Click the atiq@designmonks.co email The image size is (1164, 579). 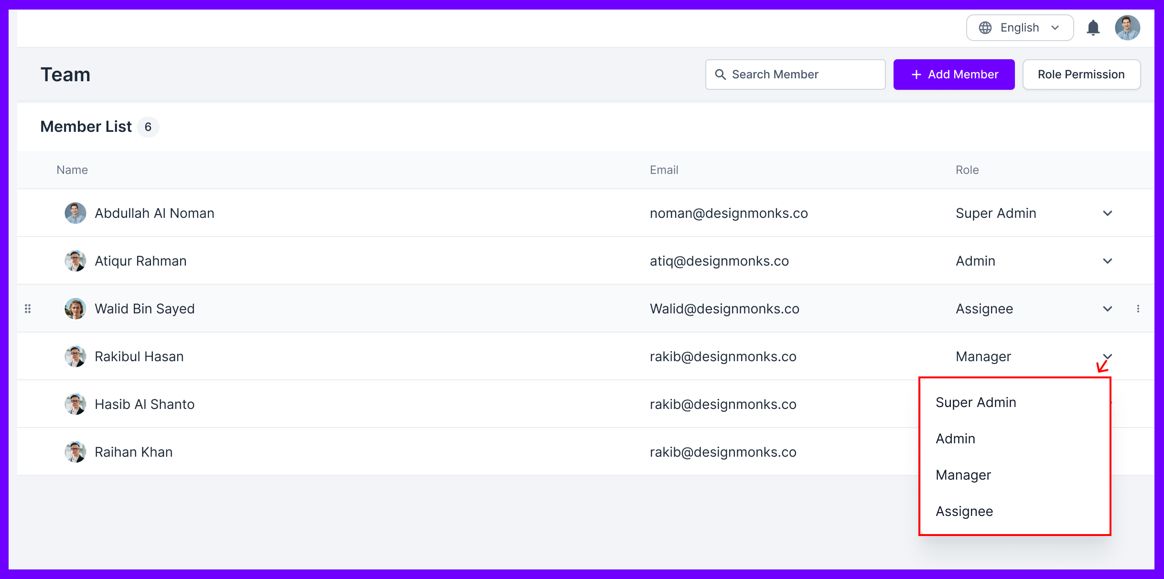click(719, 261)
